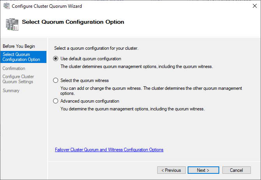Open Select Quorum Configuration Option step in sidebar

point(21,57)
